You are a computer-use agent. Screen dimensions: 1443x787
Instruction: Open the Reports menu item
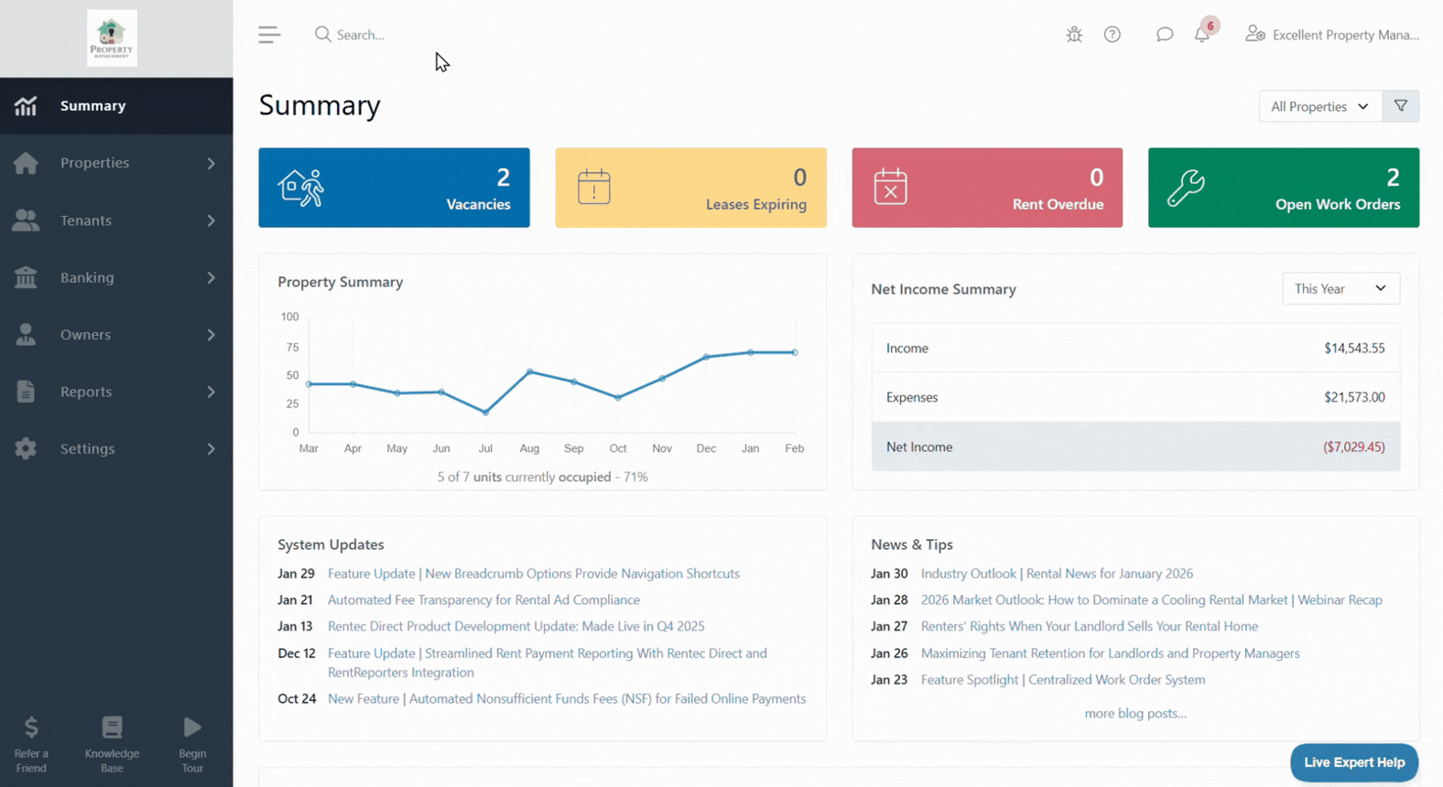click(116, 392)
